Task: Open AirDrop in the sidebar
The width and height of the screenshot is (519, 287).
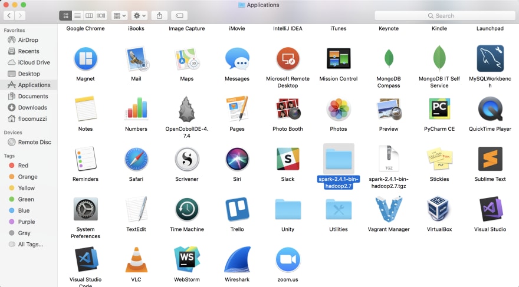Action: click(28, 40)
